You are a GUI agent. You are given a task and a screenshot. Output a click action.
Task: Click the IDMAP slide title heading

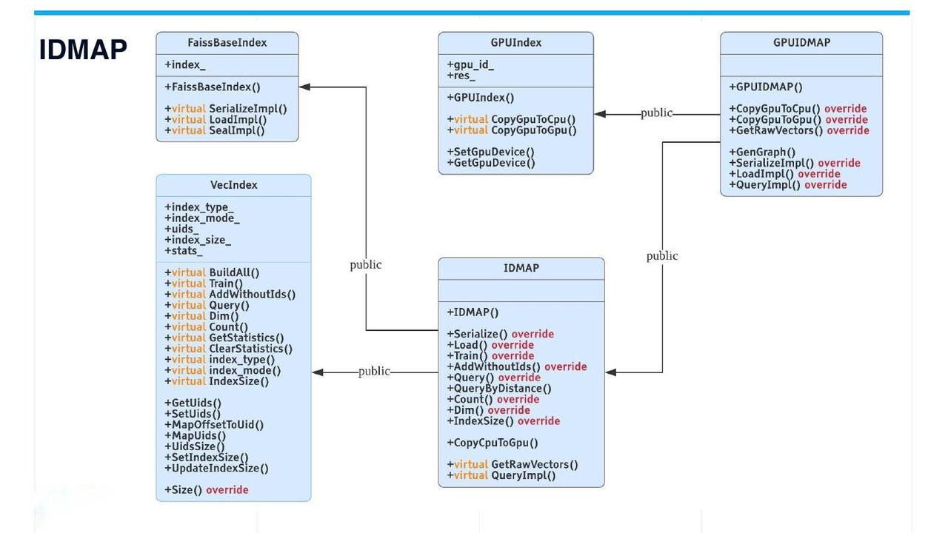click(x=83, y=50)
